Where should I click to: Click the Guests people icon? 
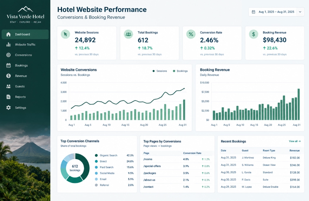(8, 86)
